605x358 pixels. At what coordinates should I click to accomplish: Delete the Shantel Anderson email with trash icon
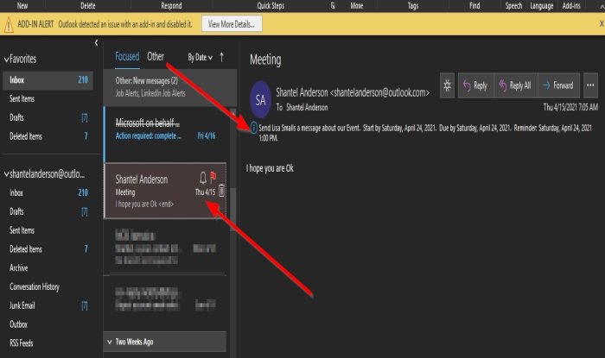[x=221, y=191]
